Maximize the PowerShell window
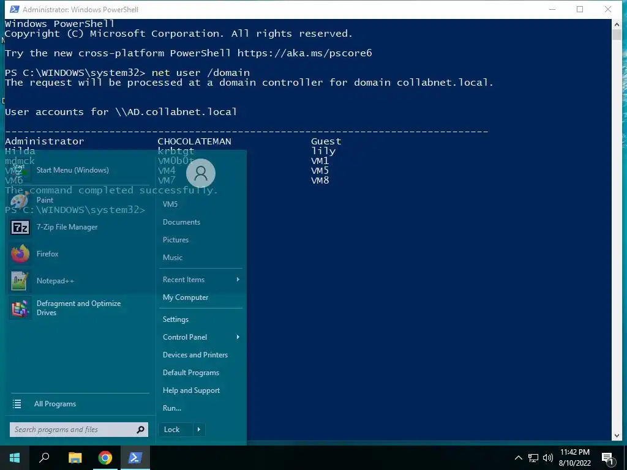 tap(580, 9)
